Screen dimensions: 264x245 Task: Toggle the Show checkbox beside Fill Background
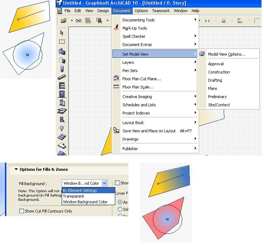point(117,183)
